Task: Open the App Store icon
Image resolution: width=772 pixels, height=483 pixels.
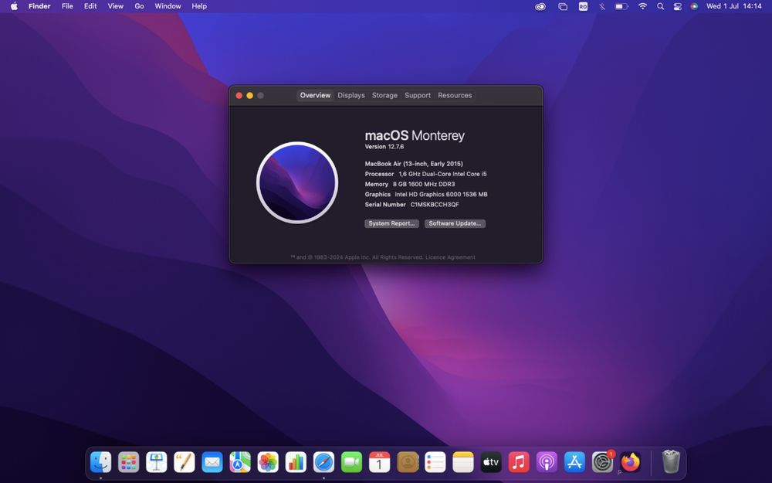Action: point(574,462)
